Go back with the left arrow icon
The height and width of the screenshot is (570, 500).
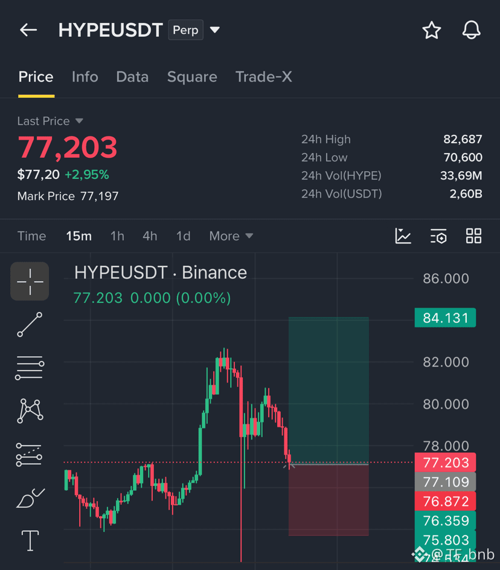pos(28,30)
